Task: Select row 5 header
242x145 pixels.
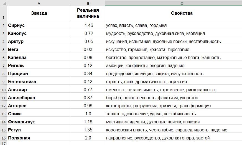Action: (x=3, y=50)
